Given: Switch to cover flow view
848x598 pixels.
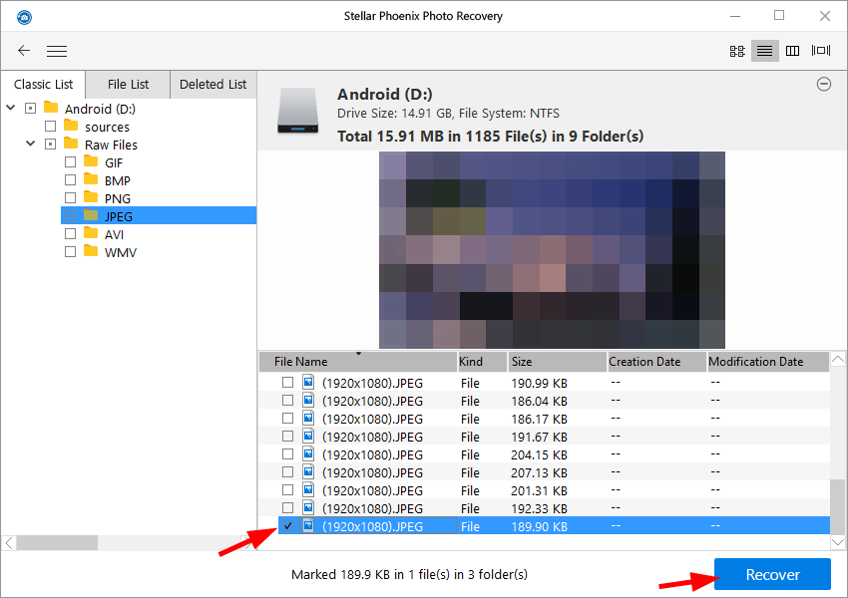Looking at the screenshot, I should coord(821,51).
